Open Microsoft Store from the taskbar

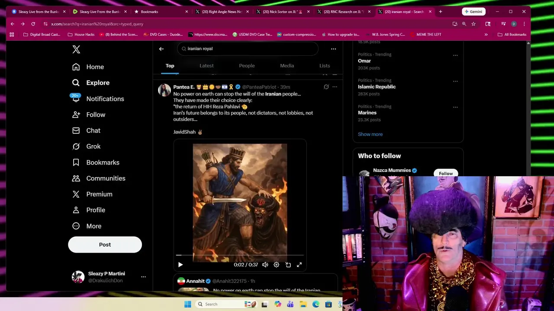coord(329,304)
